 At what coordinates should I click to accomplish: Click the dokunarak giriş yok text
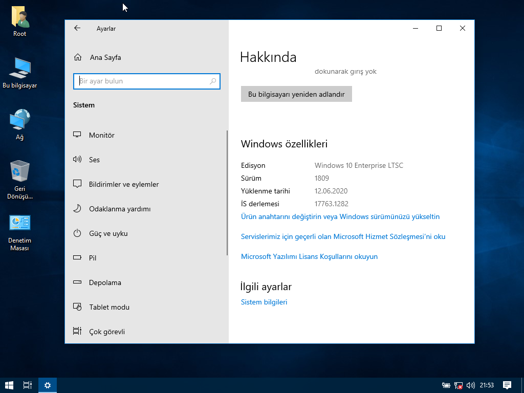[345, 72]
